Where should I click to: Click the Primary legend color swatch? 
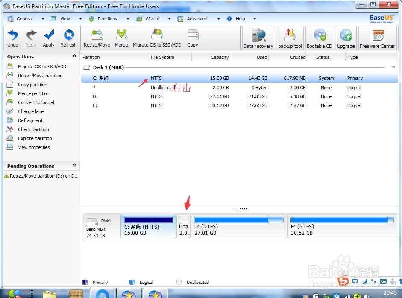85,282
